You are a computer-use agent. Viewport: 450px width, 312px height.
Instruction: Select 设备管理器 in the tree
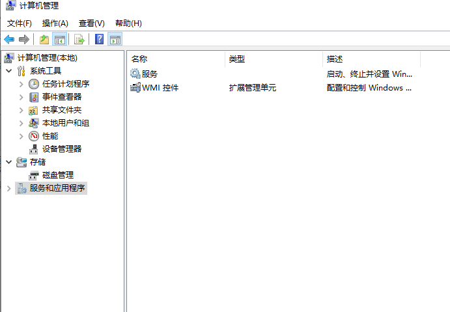coord(62,149)
